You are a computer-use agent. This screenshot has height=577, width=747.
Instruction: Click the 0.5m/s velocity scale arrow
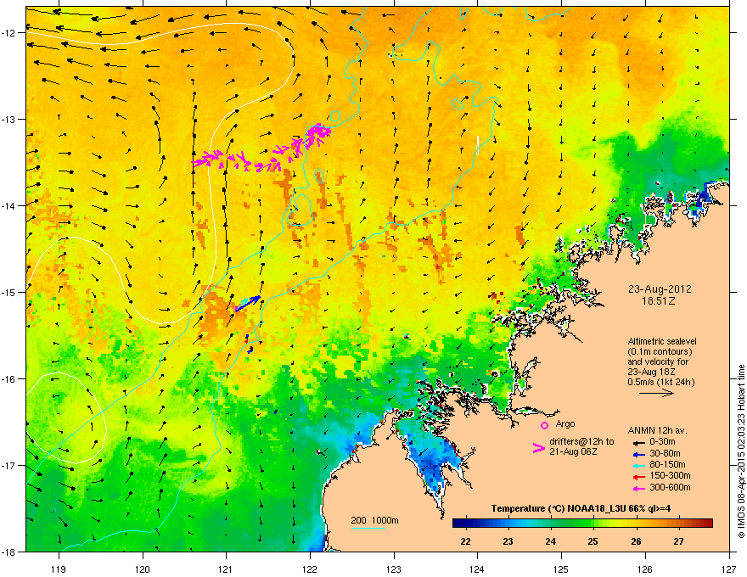pyautogui.click(x=656, y=393)
